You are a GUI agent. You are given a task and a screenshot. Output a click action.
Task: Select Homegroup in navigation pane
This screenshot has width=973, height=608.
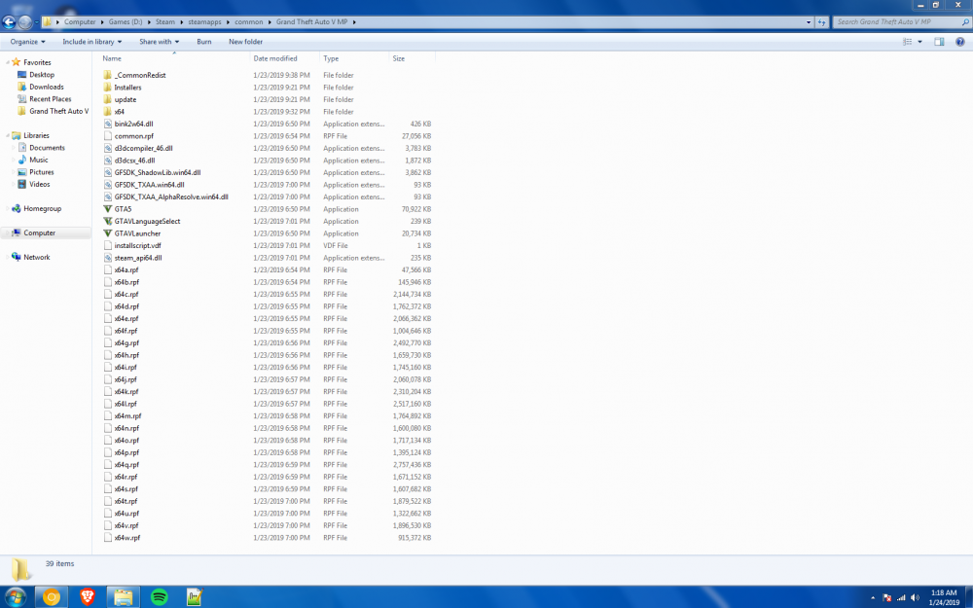[42, 208]
